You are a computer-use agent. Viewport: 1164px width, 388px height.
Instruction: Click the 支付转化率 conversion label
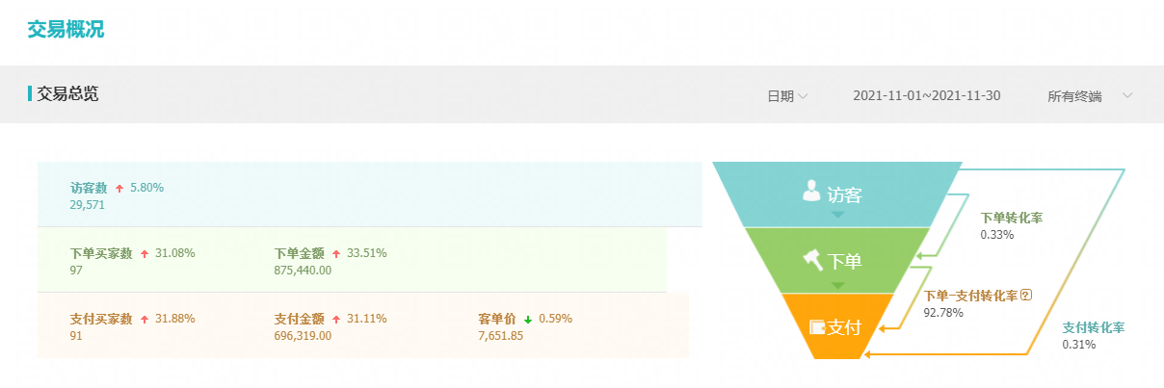pos(1094,327)
